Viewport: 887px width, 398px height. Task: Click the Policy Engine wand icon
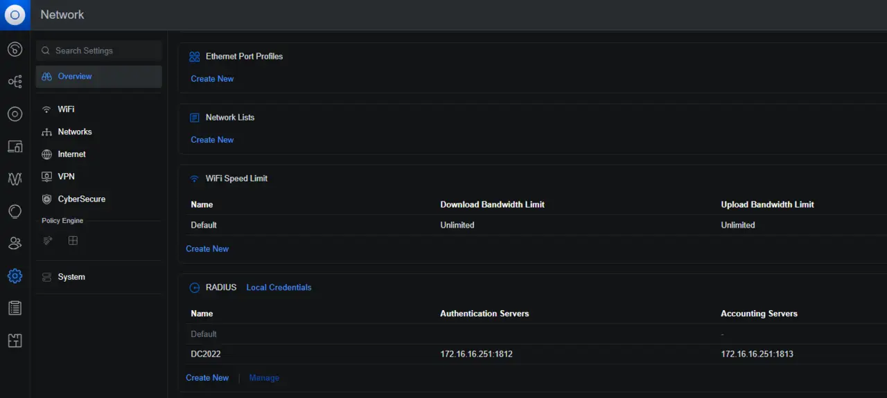tap(47, 241)
